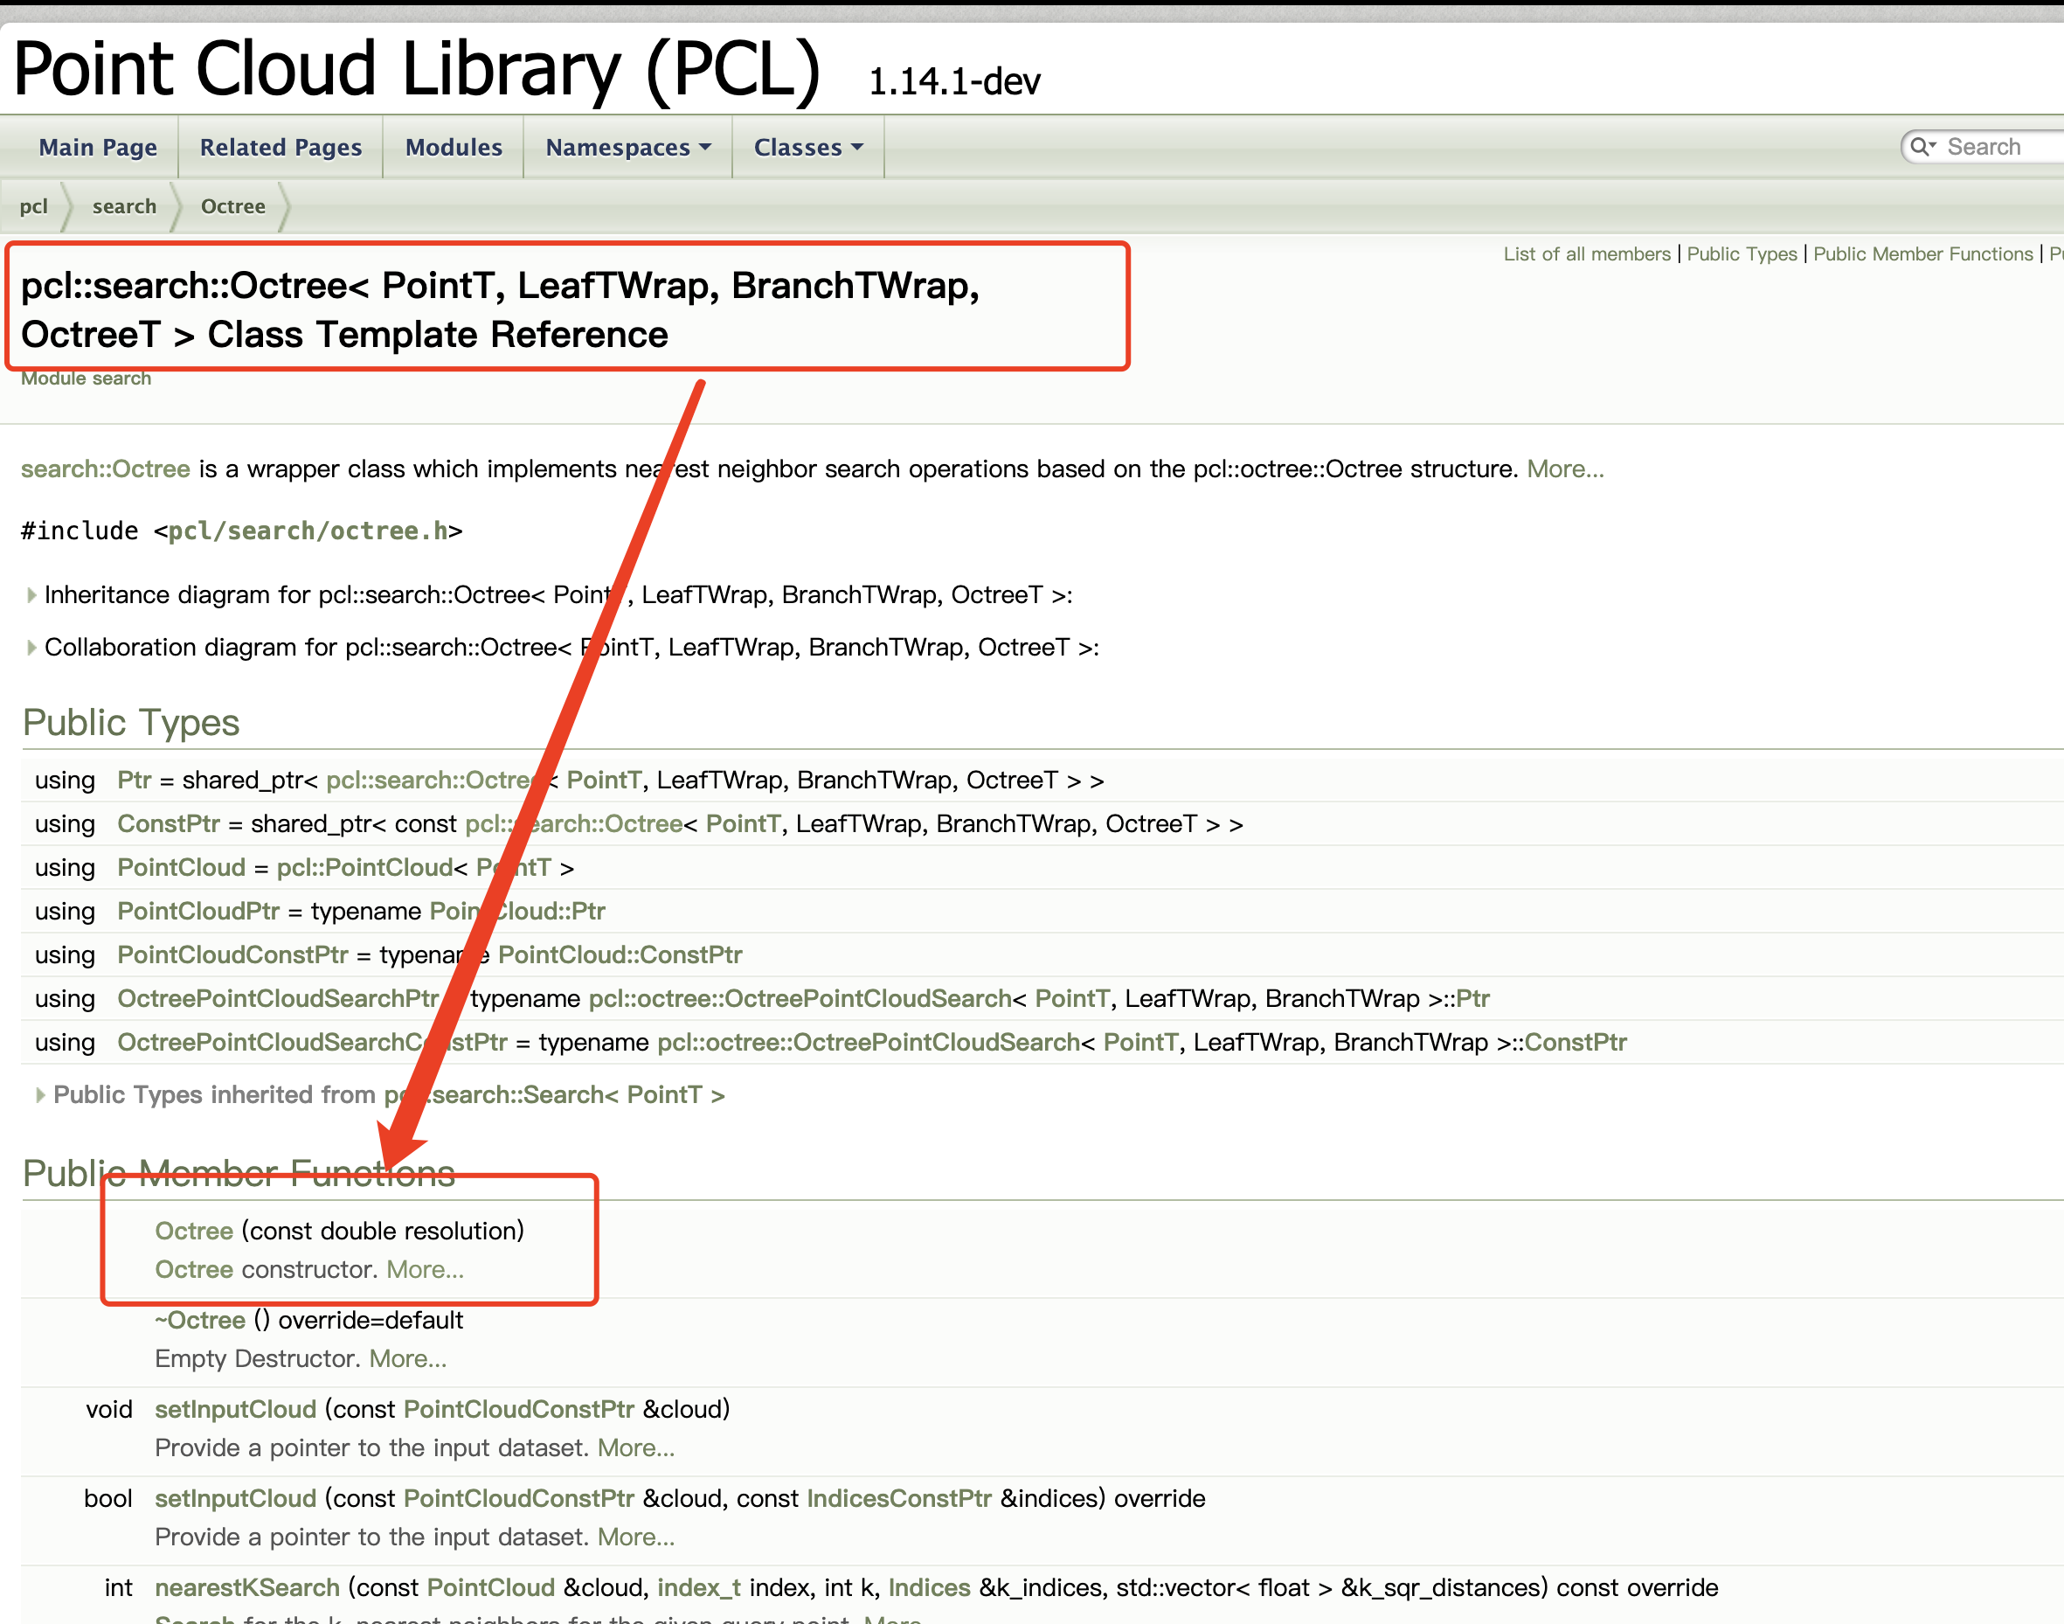
Task: Open the Related Pages section
Action: coord(280,147)
